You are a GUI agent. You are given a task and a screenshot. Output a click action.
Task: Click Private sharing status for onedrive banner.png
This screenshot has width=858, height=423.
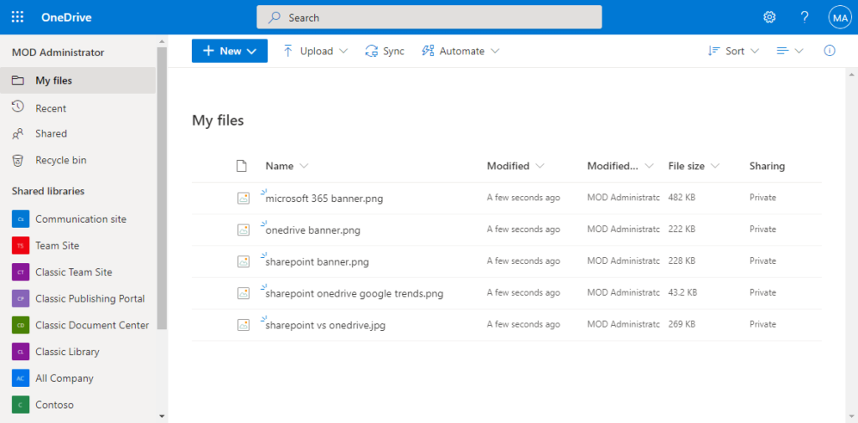(x=762, y=230)
